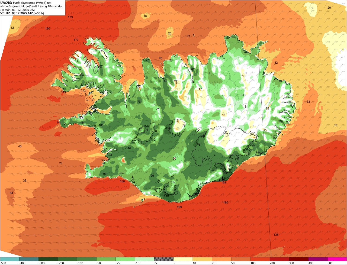Click the value 135 in the southeast sea
The width and height of the screenshot is (347, 265).
point(276,235)
